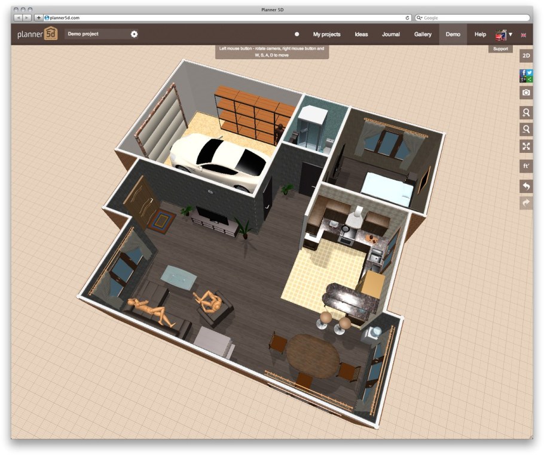Open the Gallery section
This screenshot has height=455, width=544.
click(x=423, y=35)
